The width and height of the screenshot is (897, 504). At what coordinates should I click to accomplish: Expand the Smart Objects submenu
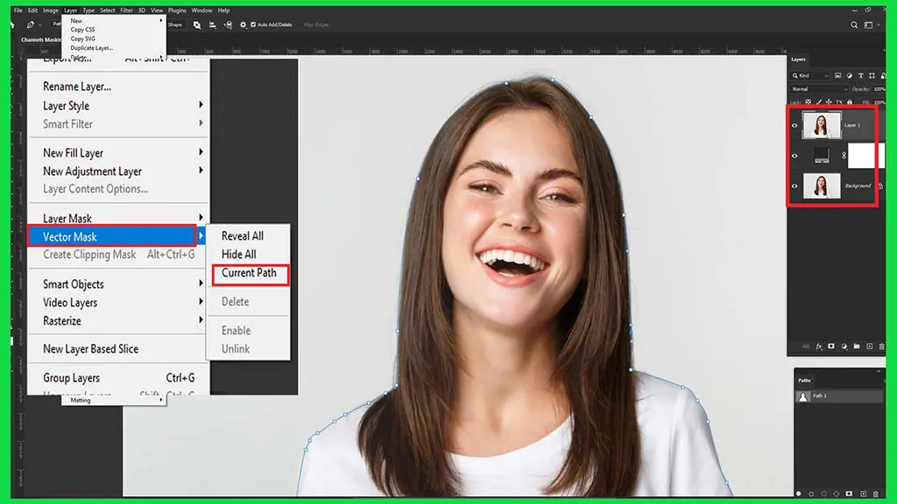pos(201,283)
